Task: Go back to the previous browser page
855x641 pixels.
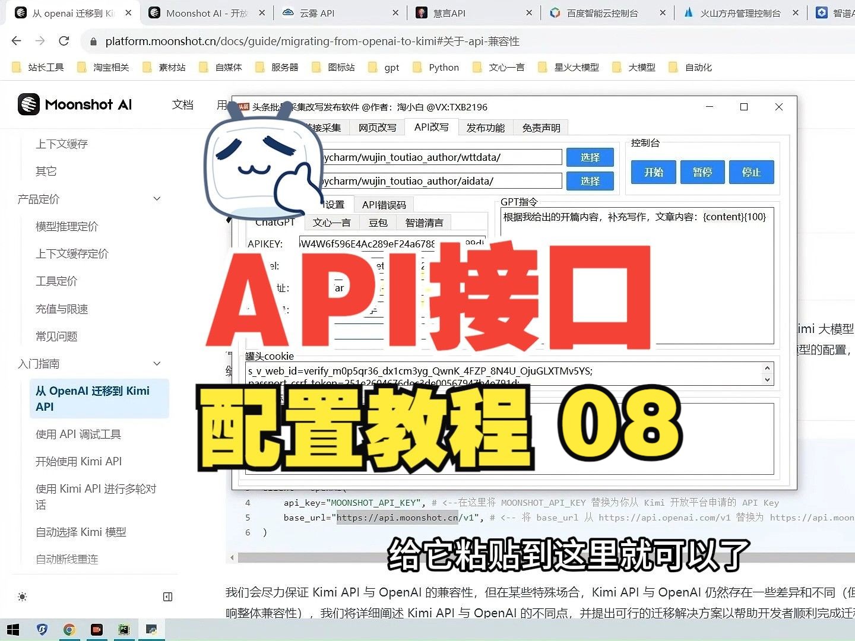Action: pos(17,41)
